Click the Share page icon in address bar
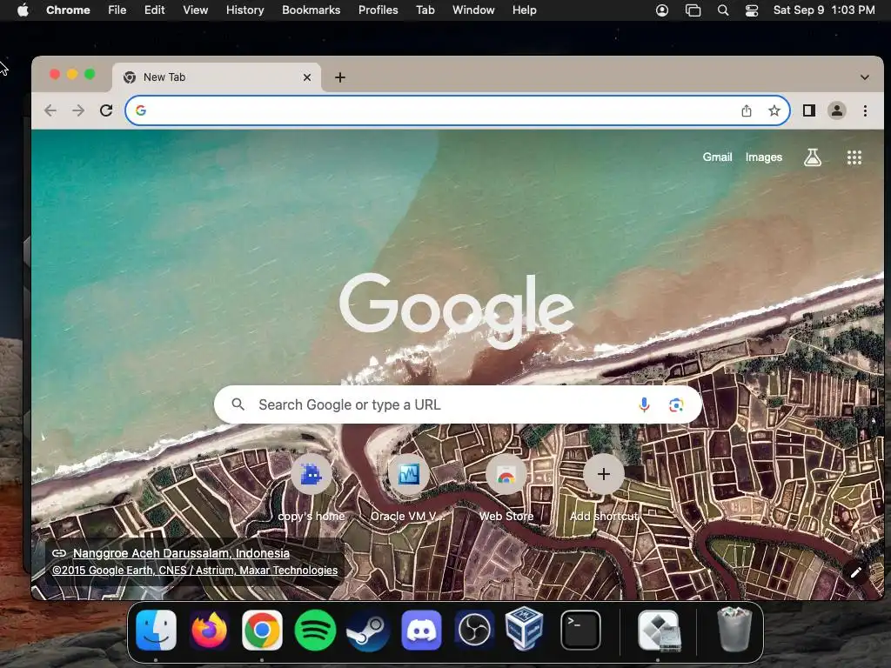The height and width of the screenshot is (668, 891). coord(747,110)
